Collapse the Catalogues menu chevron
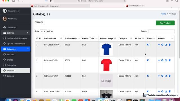180x101 pixels. (x=28, y=49)
